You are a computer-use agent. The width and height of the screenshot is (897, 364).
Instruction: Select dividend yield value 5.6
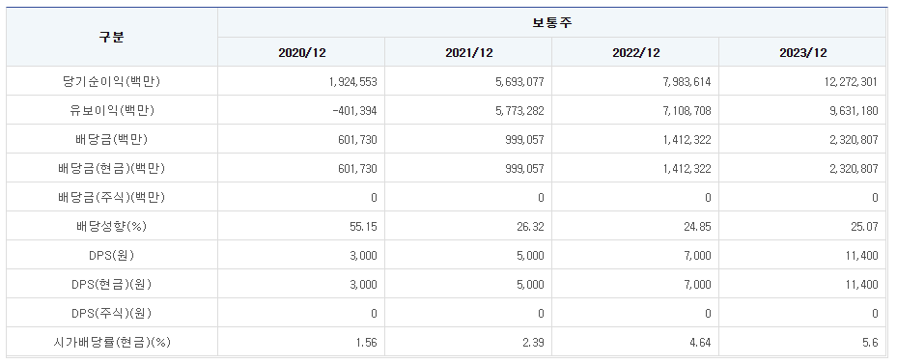click(870, 343)
